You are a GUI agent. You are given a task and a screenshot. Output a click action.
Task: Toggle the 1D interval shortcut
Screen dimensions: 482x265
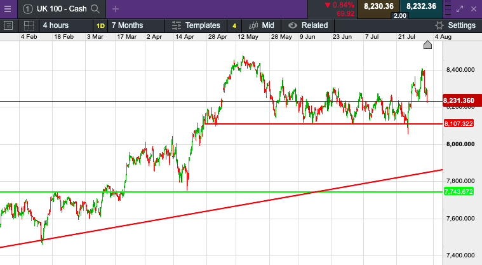[100, 25]
